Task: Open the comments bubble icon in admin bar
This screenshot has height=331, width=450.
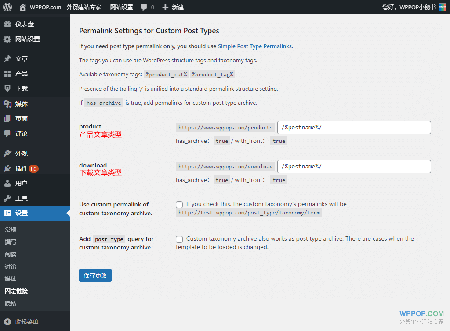Action: pos(144,7)
